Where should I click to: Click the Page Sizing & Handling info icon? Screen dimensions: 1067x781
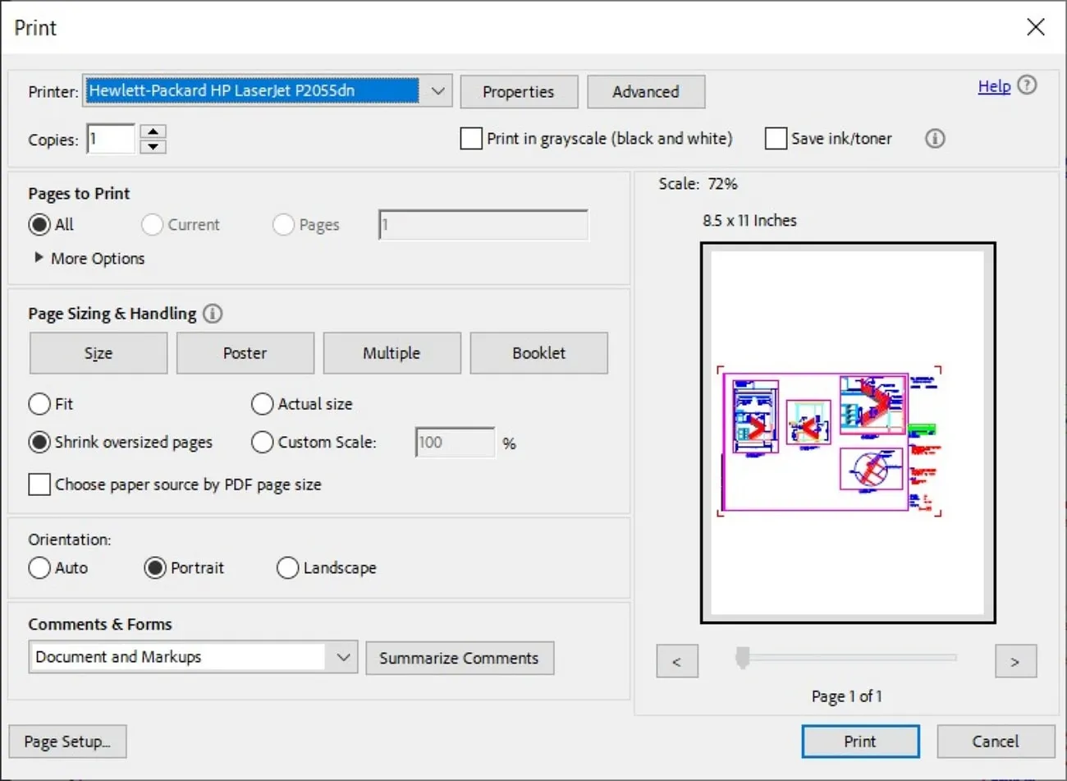click(x=213, y=314)
